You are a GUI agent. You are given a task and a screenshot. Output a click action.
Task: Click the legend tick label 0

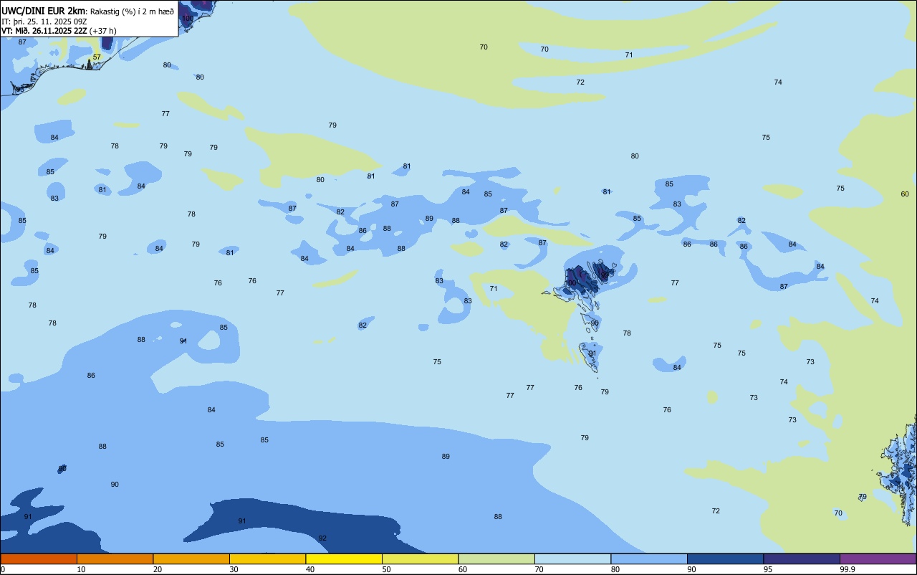[3, 569]
